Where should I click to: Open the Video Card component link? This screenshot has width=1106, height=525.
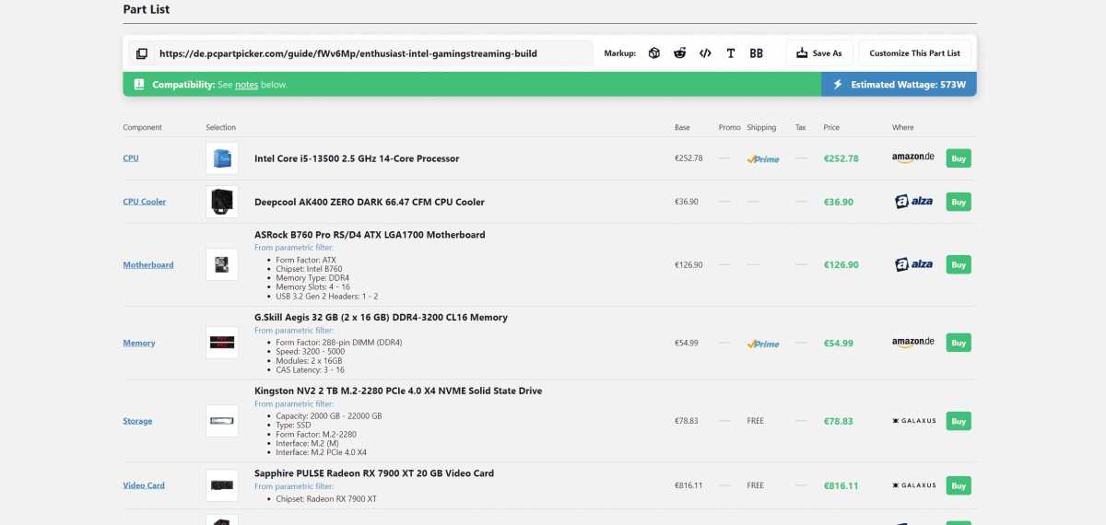144,485
